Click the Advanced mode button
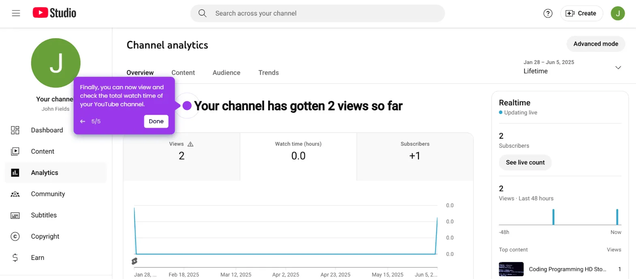 tap(595, 44)
